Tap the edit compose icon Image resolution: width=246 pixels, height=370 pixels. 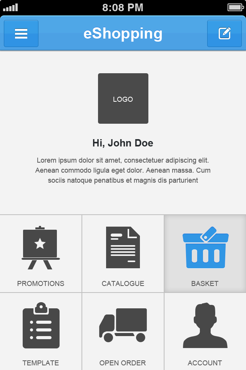(224, 34)
